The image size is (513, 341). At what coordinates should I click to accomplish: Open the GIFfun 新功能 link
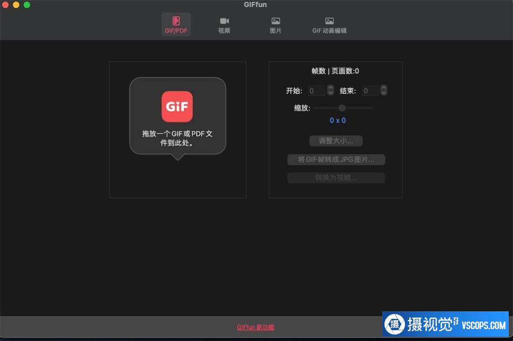[x=255, y=328]
